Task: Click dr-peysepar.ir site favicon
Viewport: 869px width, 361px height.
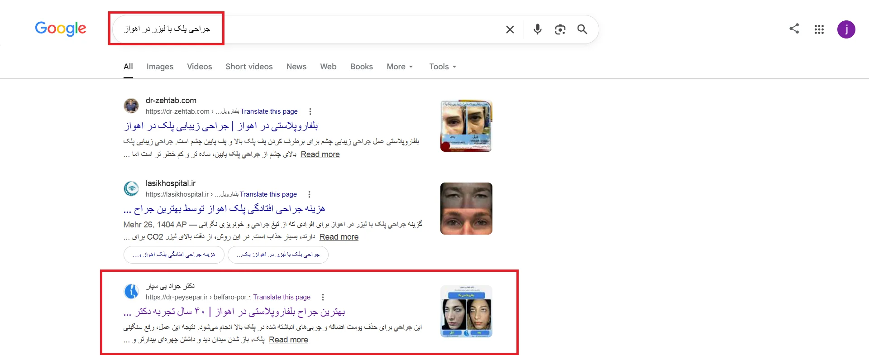Action: [131, 291]
